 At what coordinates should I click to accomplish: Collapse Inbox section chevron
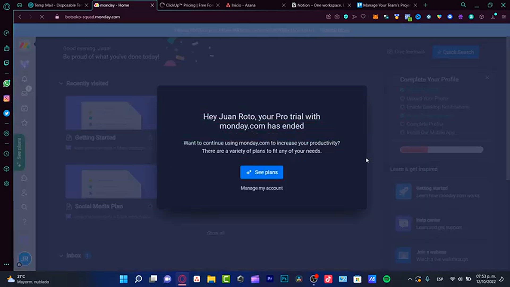pyautogui.click(x=61, y=256)
